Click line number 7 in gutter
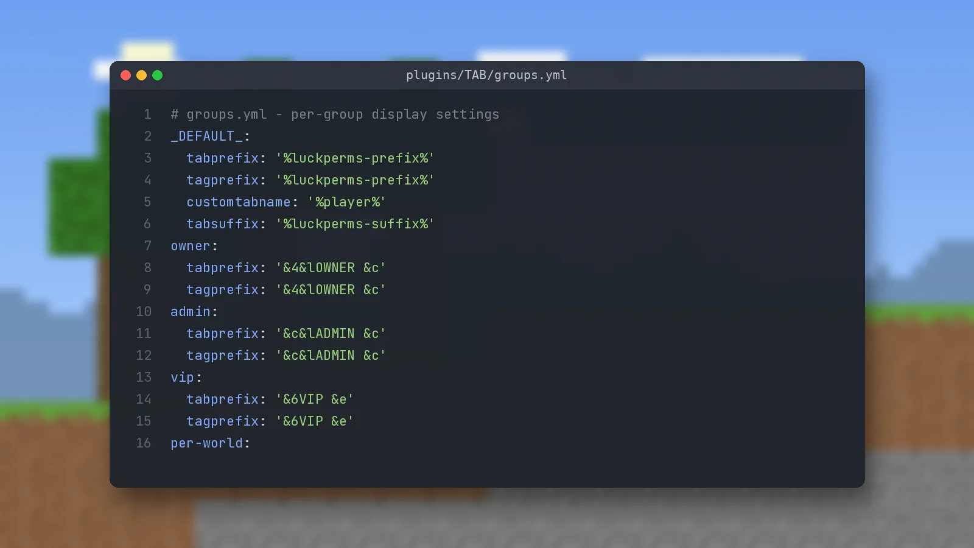974x548 pixels. click(147, 246)
